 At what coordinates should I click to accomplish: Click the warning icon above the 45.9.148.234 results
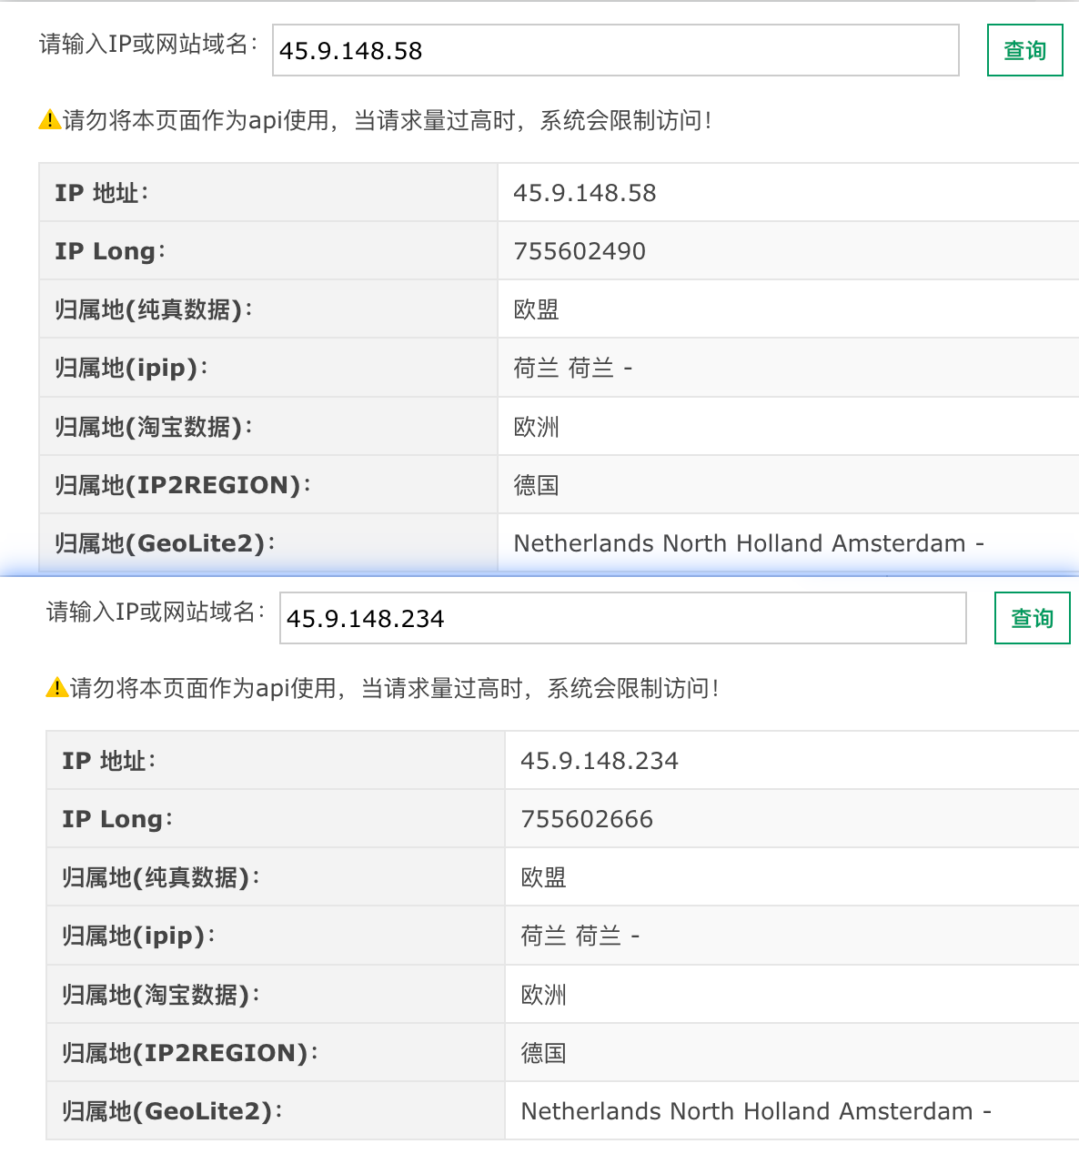click(x=56, y=688)
